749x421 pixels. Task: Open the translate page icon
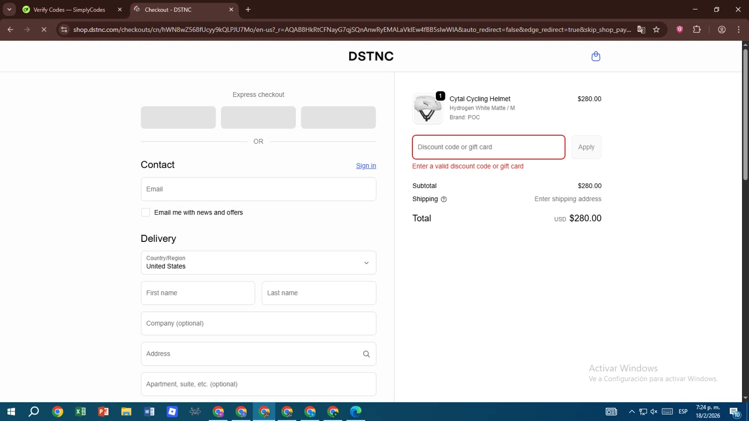pos(641,29)
